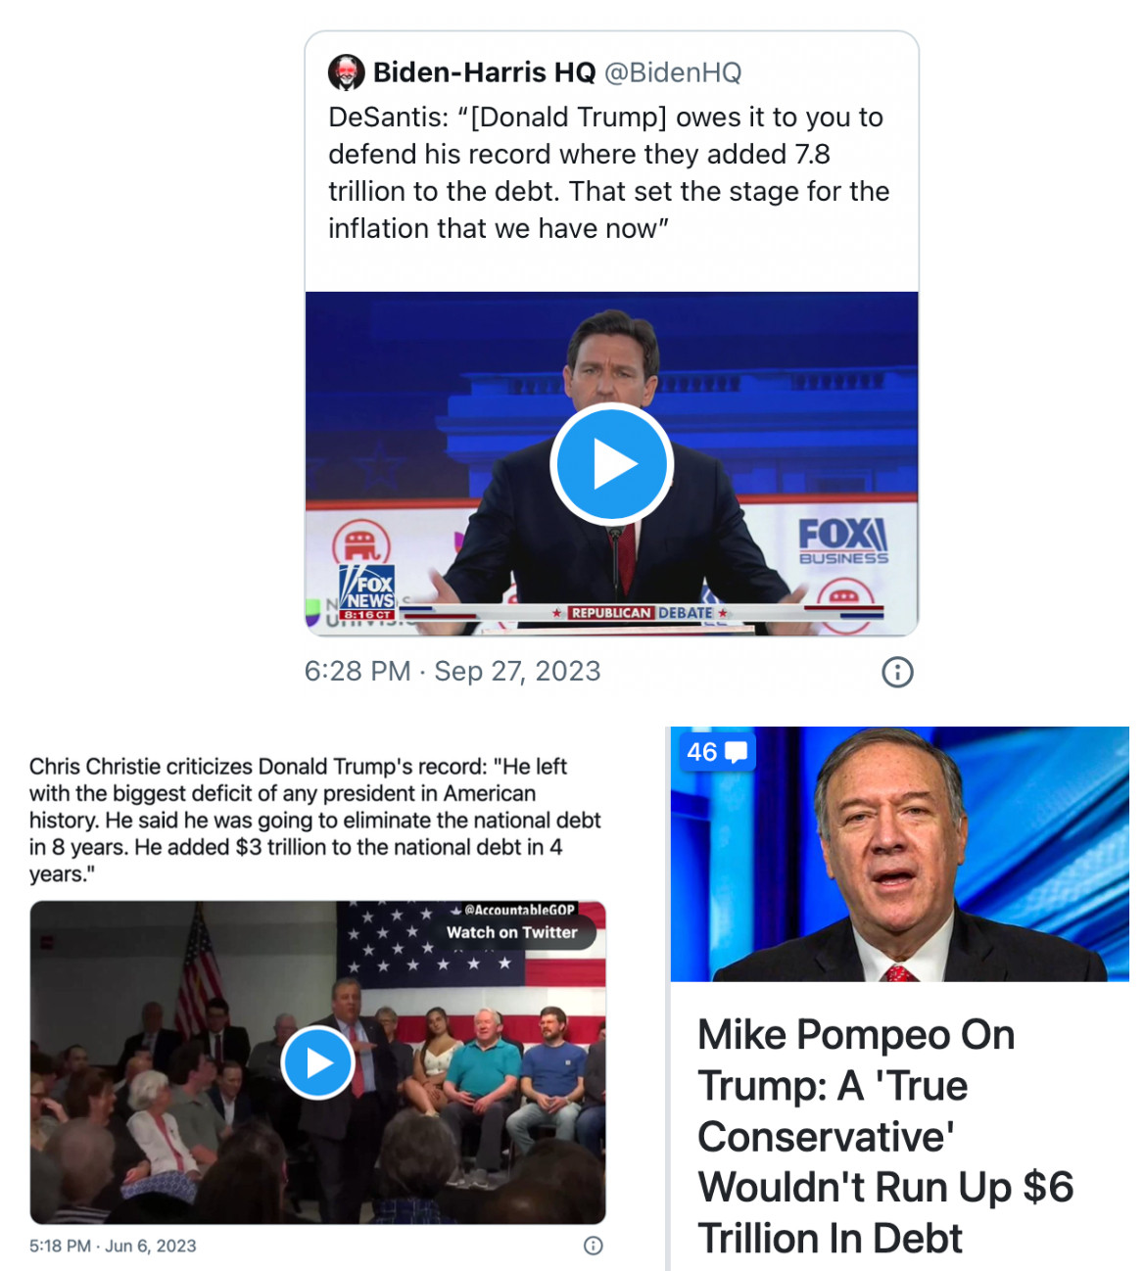Screen dimensions: 1144x1271
Task: Open the Biden-Harris HQ account name
Action: click(x=484, y=72)
